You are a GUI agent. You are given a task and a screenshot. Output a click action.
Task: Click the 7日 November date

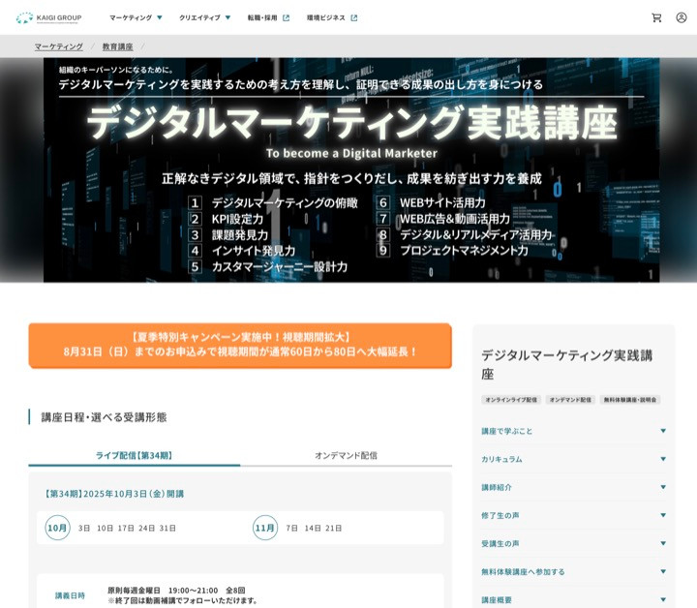[291, 528]
